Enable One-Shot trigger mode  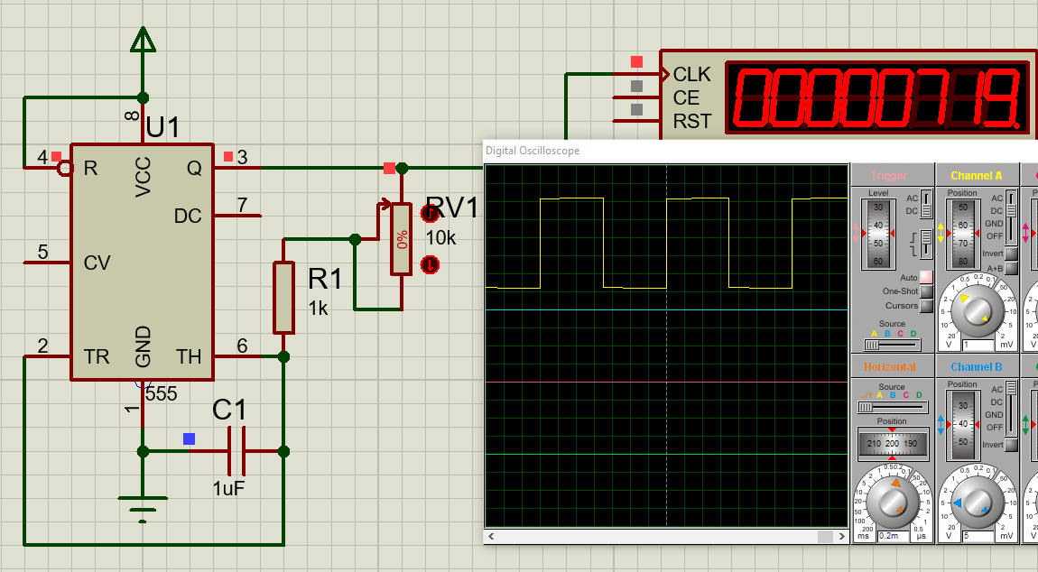pyautogui.click(x=926, y=291)
